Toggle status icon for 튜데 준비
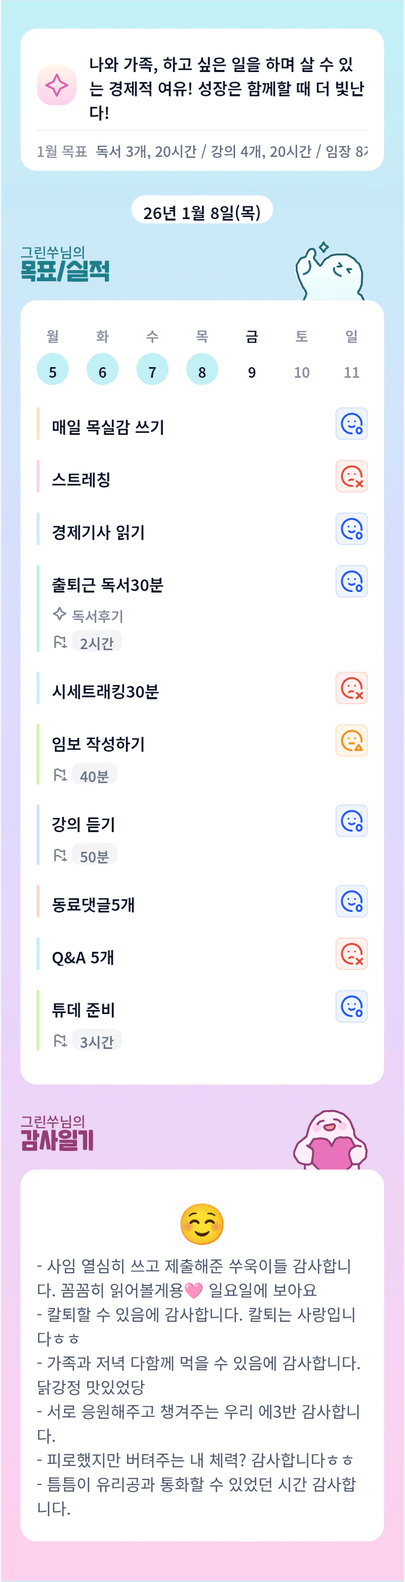 [351, 1007]
